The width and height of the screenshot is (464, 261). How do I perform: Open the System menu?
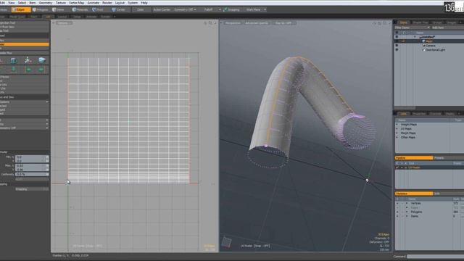133,3
